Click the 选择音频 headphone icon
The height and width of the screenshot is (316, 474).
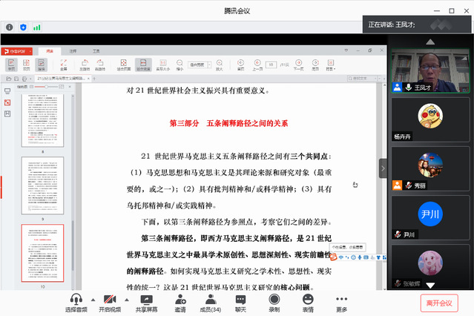[76, 299]
